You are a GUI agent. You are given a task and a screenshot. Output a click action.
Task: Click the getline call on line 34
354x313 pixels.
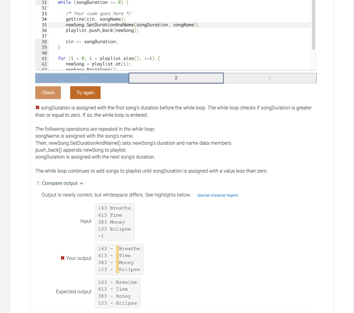(x=74, y=19)
